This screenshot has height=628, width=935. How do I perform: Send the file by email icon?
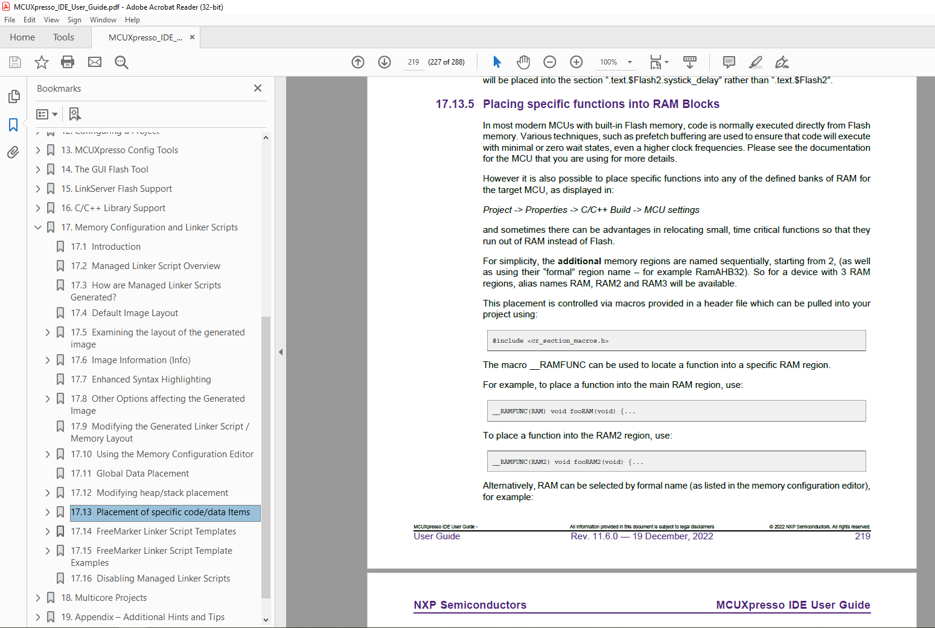coord(95,62)
